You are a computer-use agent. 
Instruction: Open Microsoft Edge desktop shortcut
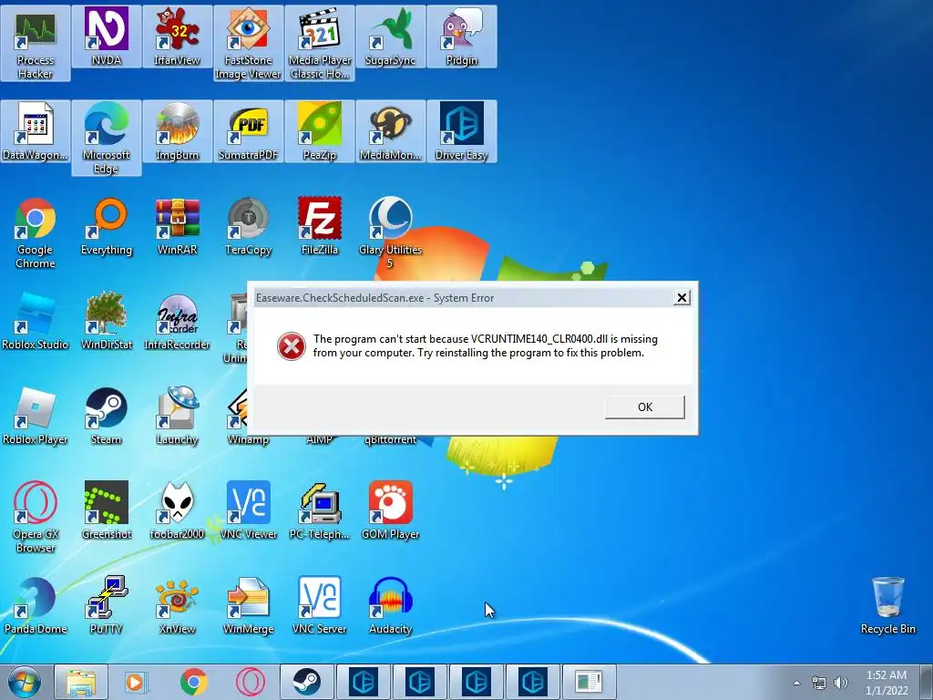[106, 139]
